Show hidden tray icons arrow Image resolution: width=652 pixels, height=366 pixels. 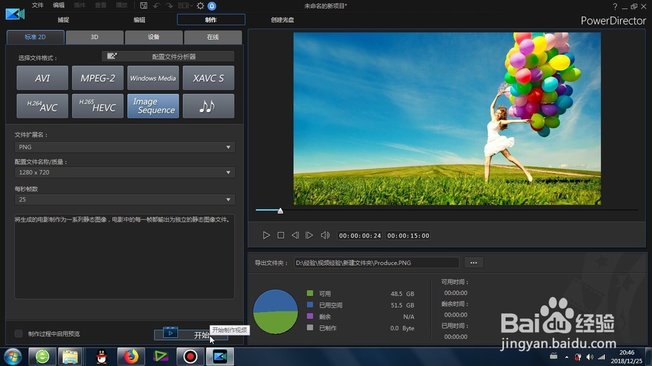[567, 357]
